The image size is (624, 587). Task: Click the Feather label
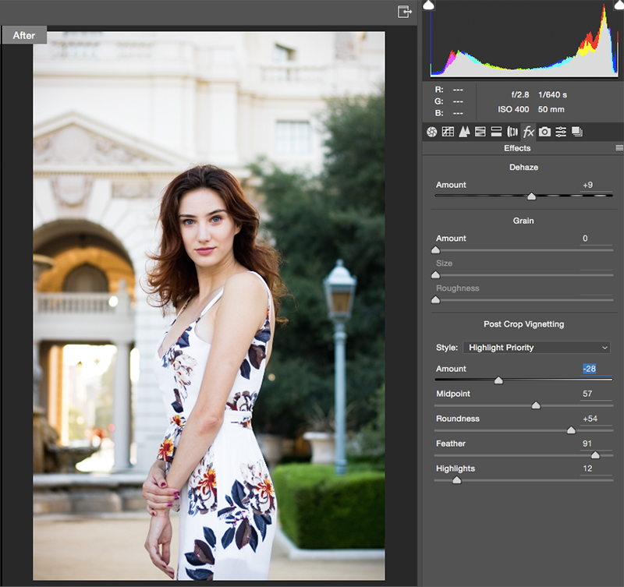tap(451, 444)
